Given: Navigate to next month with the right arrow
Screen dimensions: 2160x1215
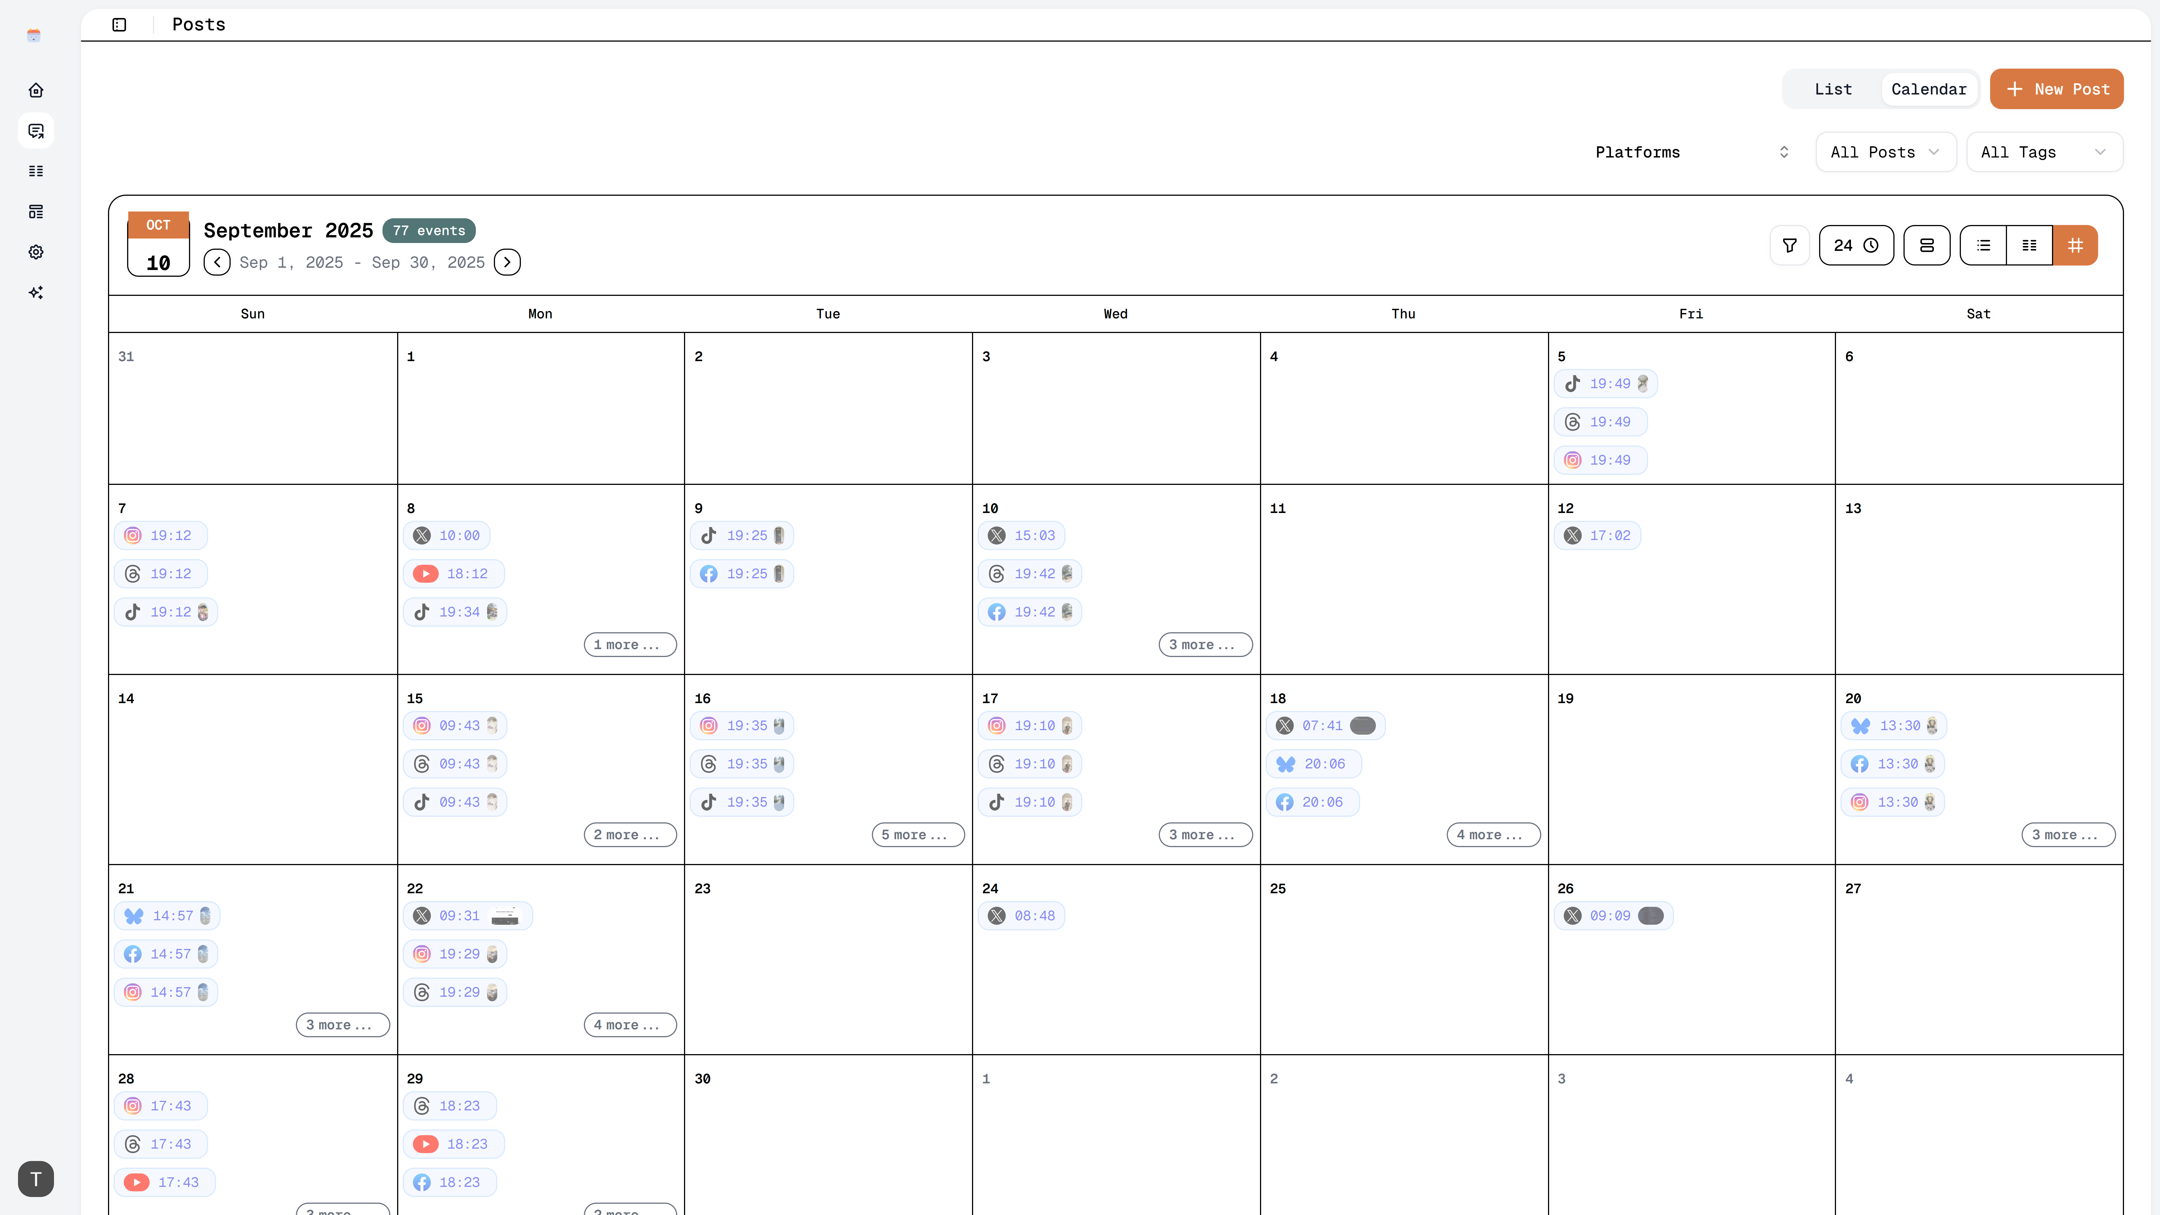Looking at the screenshot, I should click(x=507, y=262).
